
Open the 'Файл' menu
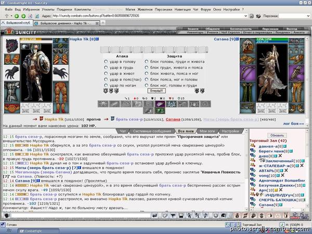8,9
